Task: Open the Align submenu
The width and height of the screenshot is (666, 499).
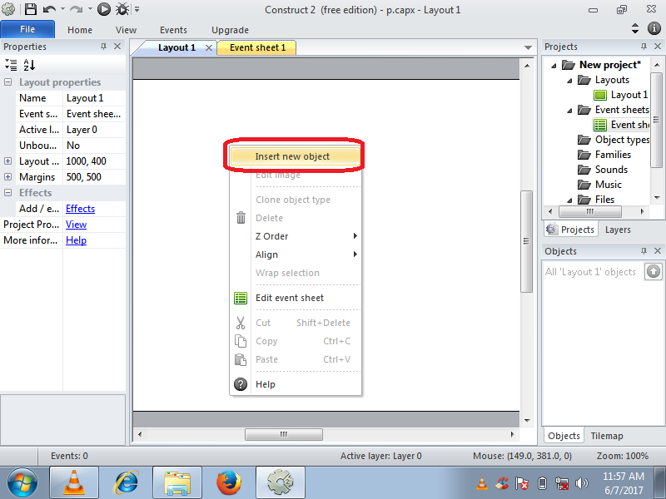Action: click(296, 254)
